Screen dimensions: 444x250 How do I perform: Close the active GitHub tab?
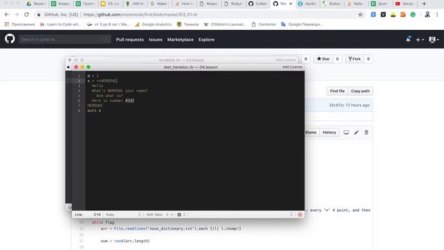(x=291, y=3)
